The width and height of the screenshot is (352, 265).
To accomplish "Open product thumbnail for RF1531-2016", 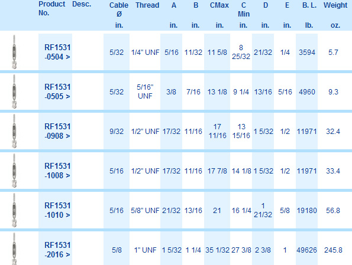I will (14, 248).
